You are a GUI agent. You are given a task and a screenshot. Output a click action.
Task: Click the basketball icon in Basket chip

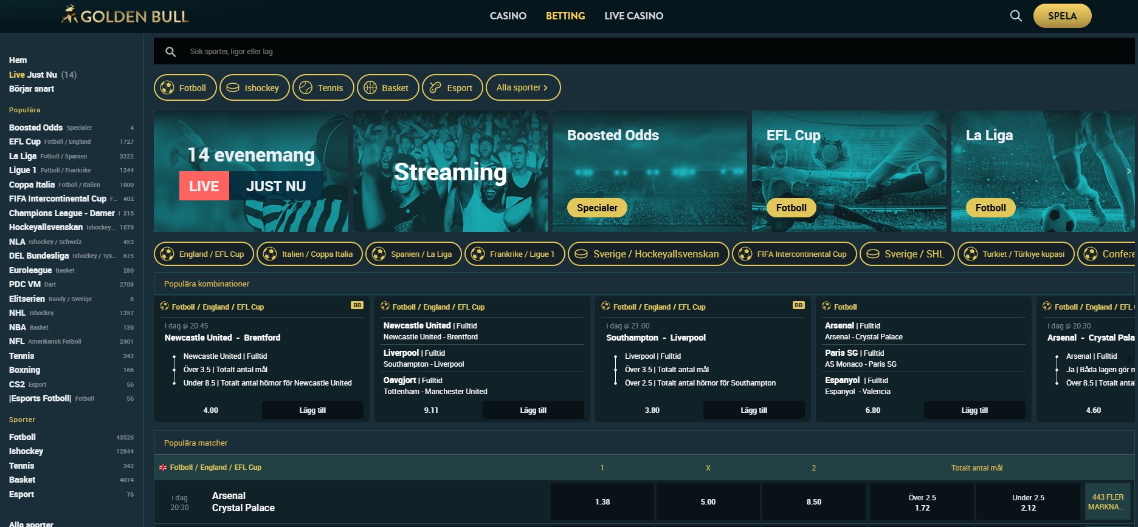click(x=370, y=87)
